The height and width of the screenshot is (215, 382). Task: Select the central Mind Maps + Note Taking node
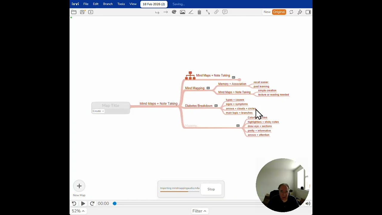(x=158, y=104)
